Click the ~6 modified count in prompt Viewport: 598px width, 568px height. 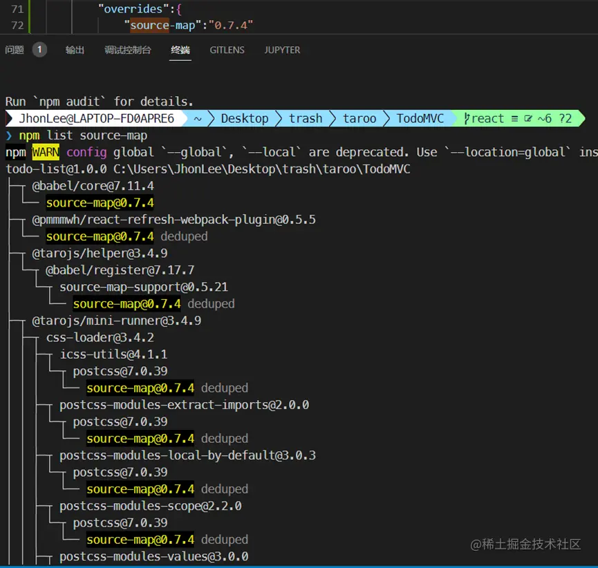click(545, 119)
